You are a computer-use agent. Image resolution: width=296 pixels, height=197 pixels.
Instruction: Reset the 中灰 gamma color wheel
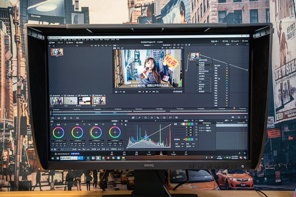(84, 125)
